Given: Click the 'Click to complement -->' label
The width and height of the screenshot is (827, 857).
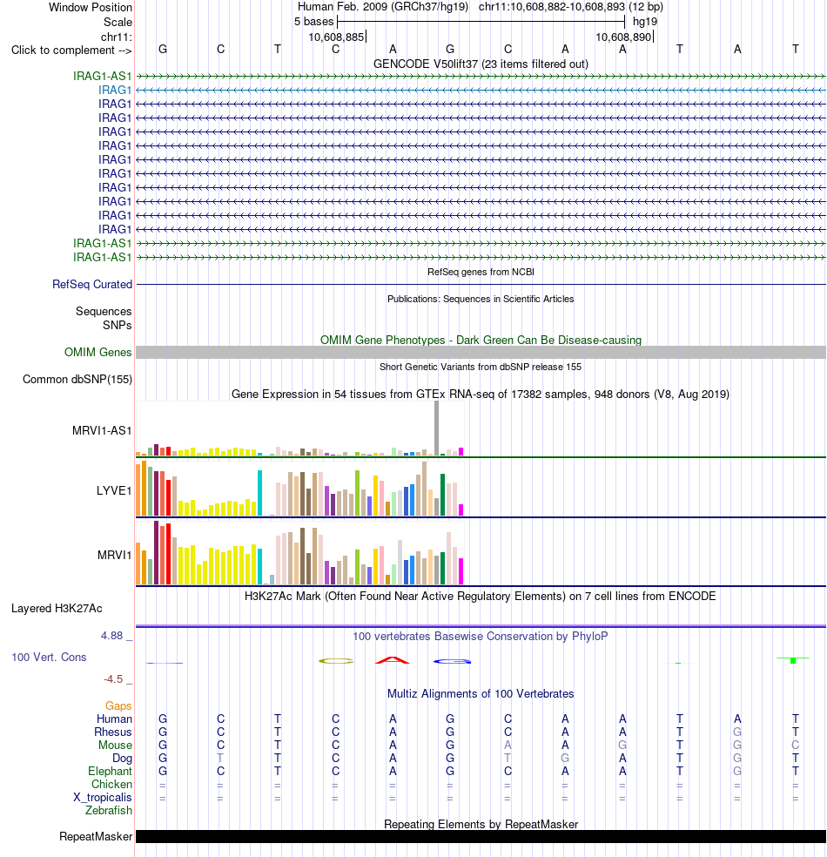Looking at the screenshot, I should (x=71, y=51).
